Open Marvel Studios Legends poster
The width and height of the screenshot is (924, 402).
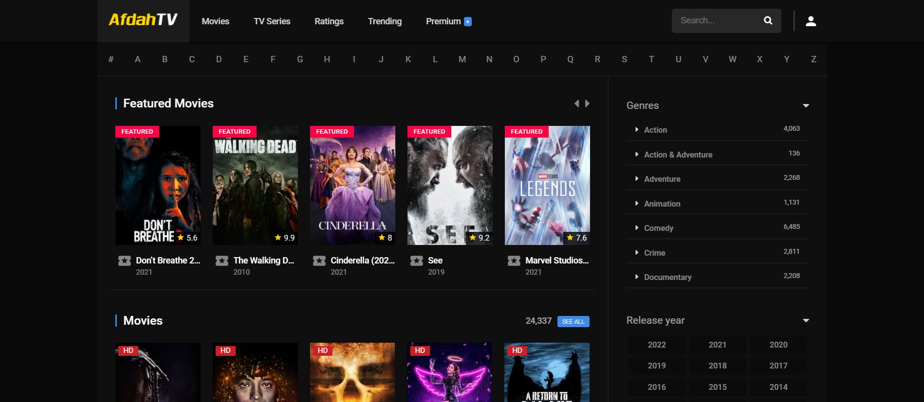[547, 185]
